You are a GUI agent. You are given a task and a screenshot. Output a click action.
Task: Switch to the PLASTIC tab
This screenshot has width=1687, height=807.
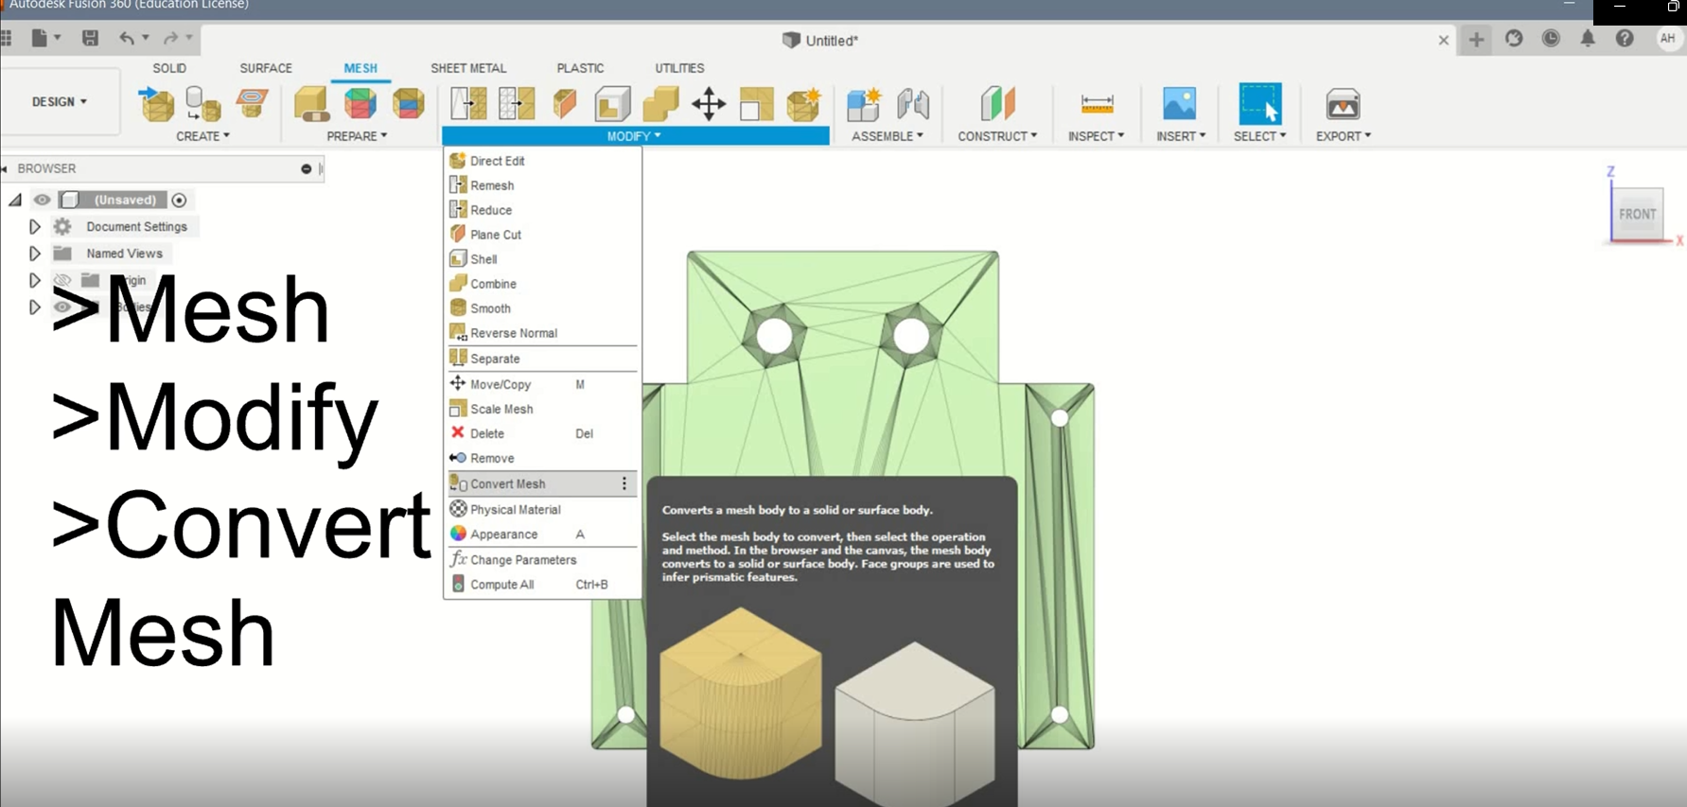(580, 68)
